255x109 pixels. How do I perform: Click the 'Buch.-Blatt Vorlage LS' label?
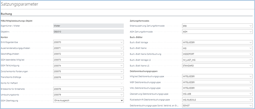pos(140,60)
